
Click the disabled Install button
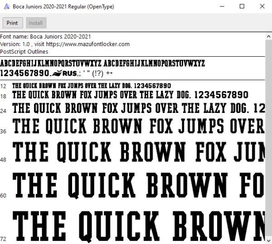[x=36, y=23]
